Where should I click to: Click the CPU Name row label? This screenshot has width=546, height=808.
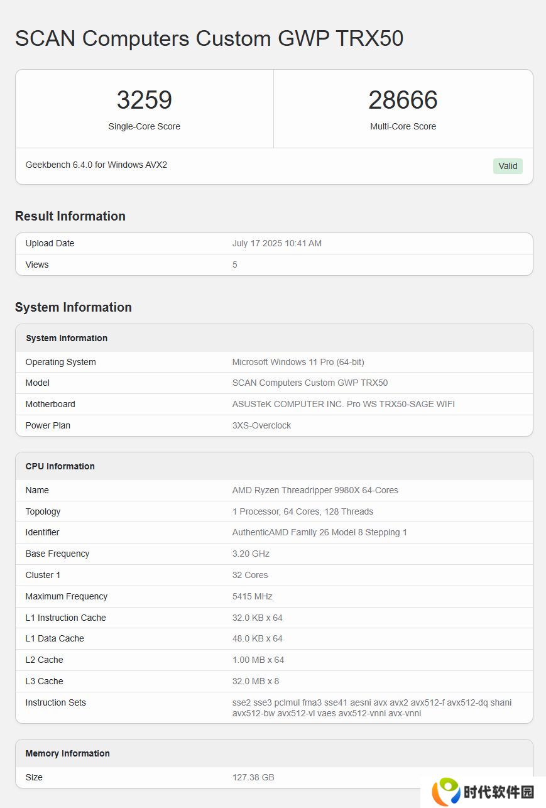[x=37, y=490]
